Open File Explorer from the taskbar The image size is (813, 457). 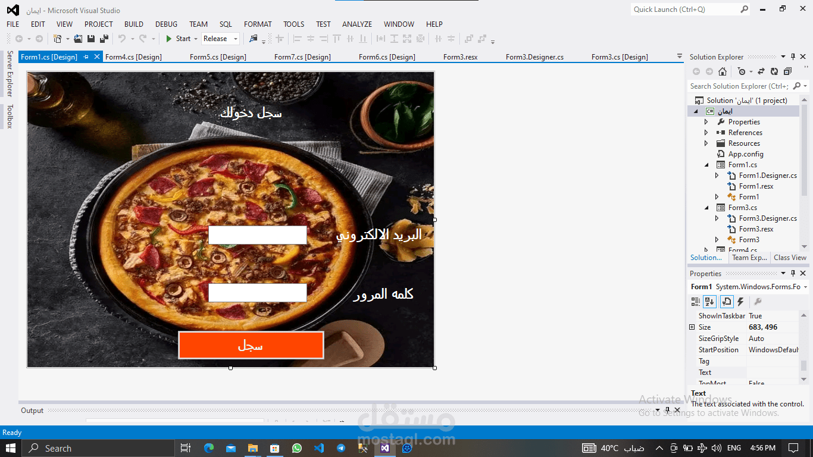pyautogui.click(x=253, y=448)
